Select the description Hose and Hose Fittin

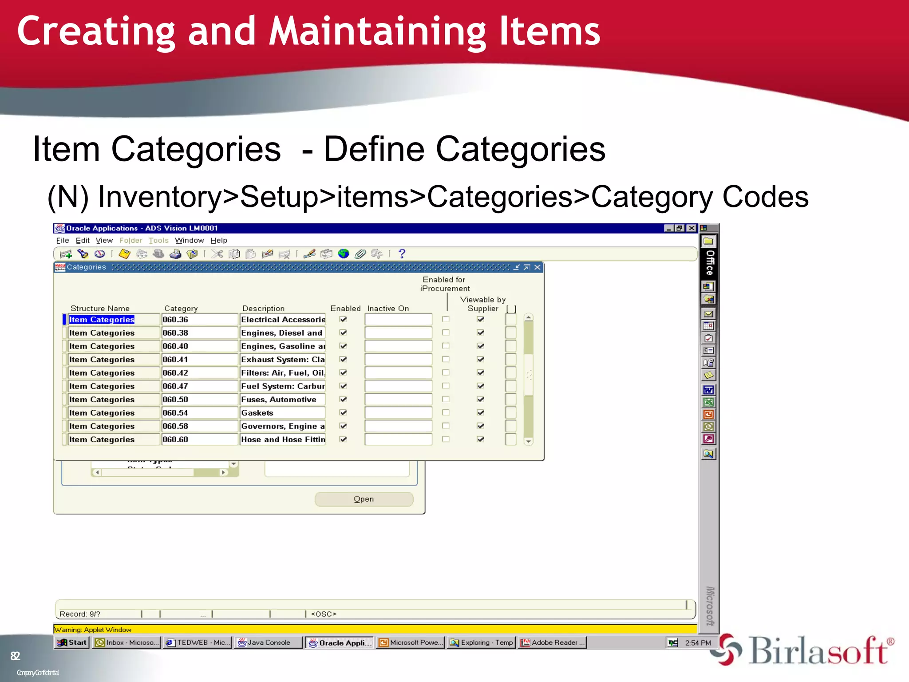click(283, 439)
